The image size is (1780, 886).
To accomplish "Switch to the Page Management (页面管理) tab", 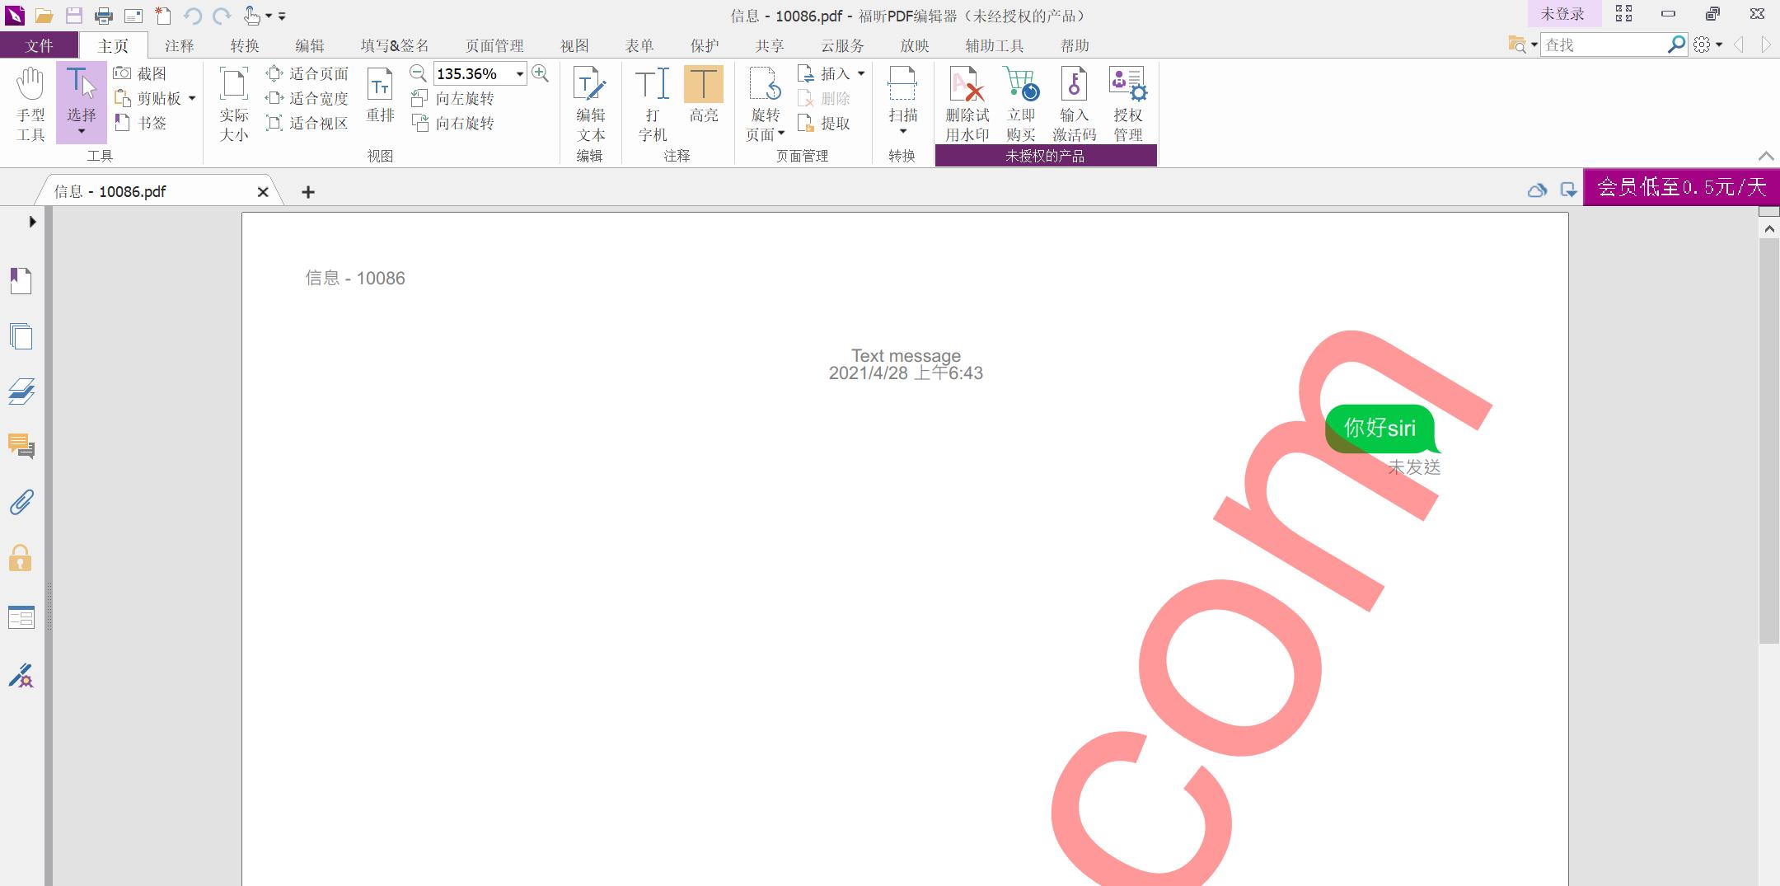I will coord(494,45).
